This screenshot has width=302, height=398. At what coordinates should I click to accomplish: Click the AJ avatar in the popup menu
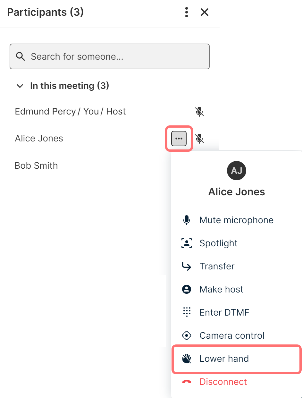[237, 171]
